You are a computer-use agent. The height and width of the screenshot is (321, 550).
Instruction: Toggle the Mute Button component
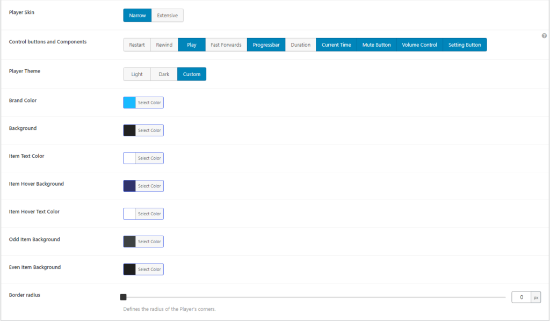[x=377, y=45]
